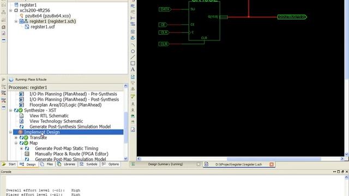The width and height of the screenshot is (349, 196).
Task: Click the schematic horizontal scrollbar thumb
Action: coord(274,159)
